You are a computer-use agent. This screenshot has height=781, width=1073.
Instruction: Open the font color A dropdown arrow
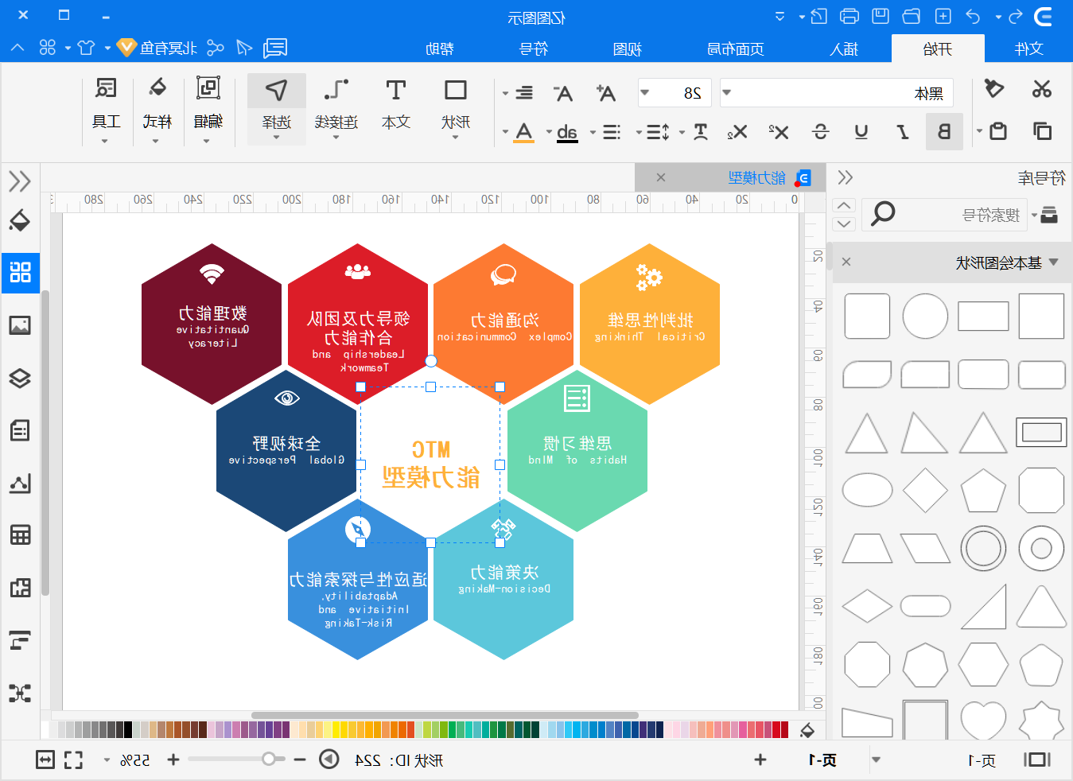tap(505, 132)
